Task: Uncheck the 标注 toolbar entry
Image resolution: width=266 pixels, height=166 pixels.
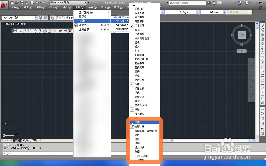Action: tap(145, 84)
